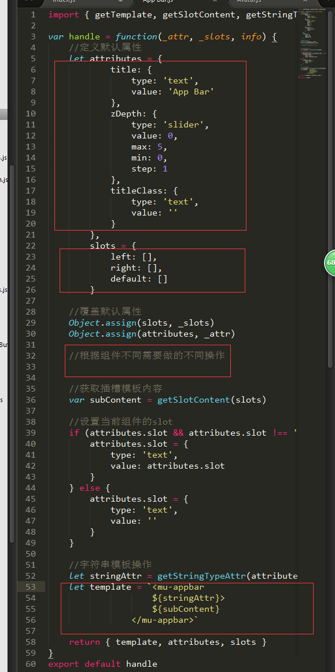Viewport: 335px width, 672px height.
Task: Close the App Bar.js tab
Action: click(214, 2)
